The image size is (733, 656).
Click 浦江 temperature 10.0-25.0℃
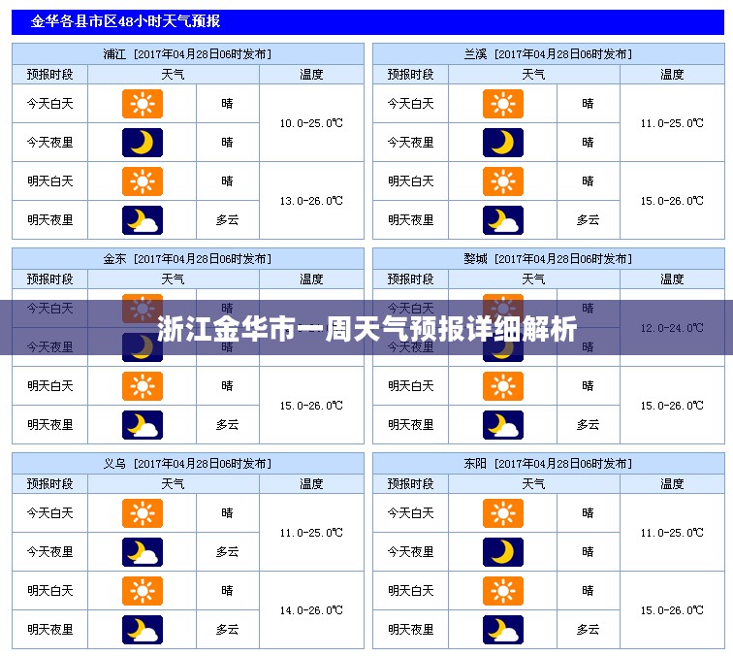(x=311, y=123)
